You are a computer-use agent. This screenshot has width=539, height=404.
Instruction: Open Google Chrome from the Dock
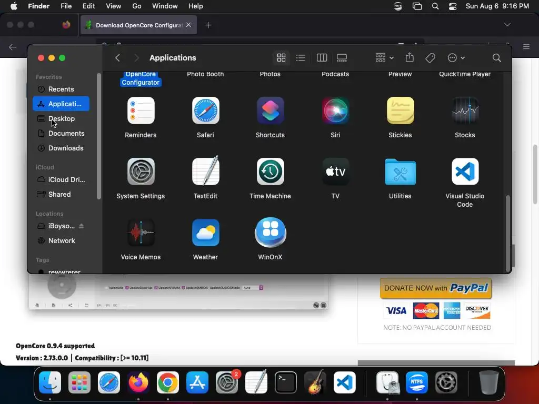tap(168, 382)
